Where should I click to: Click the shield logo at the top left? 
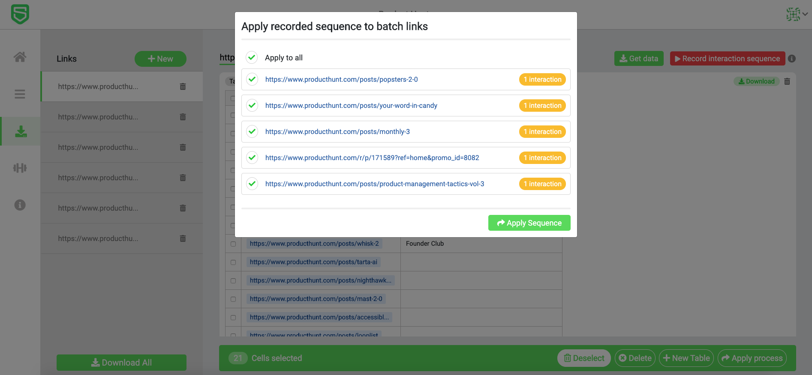[x=20, y=15]
